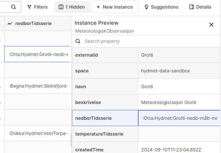Click the space value hydmet-data-sandbox
The height and width of the screenshot is (153, 221).
tap(165, 71)
